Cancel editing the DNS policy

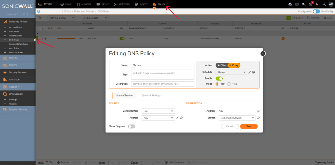click(229, 126)
